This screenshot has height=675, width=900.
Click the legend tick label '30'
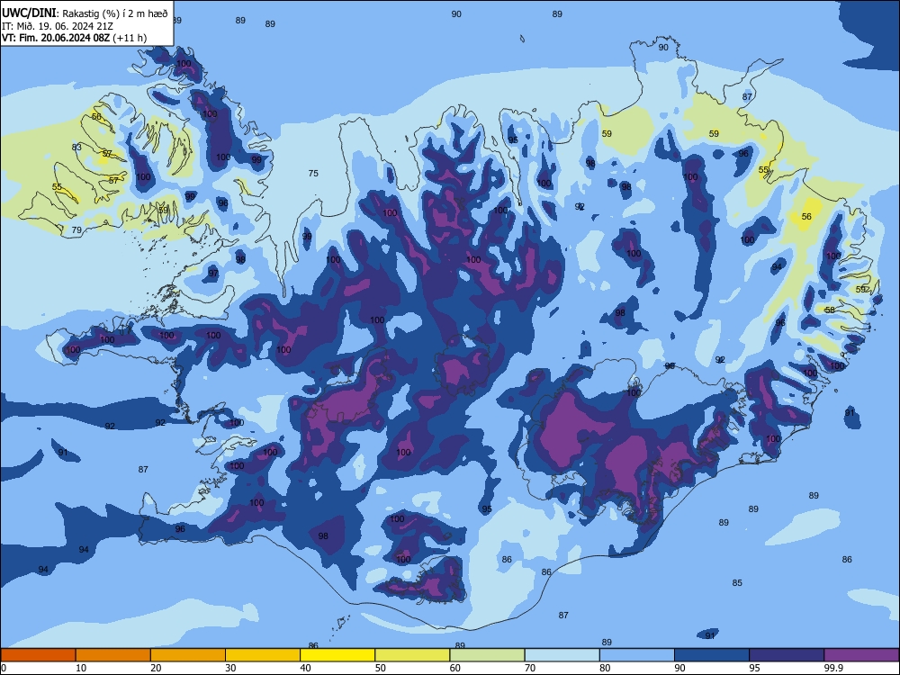[x=230, y=668]
